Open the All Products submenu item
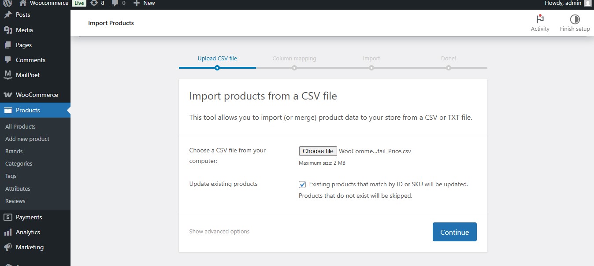Image resolution: width=594 pixels, height=266 pixels. coord(20,126)
